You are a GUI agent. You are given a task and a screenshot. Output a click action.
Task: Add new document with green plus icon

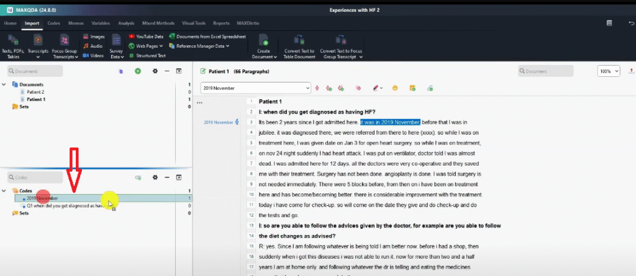tap(138, 71)
